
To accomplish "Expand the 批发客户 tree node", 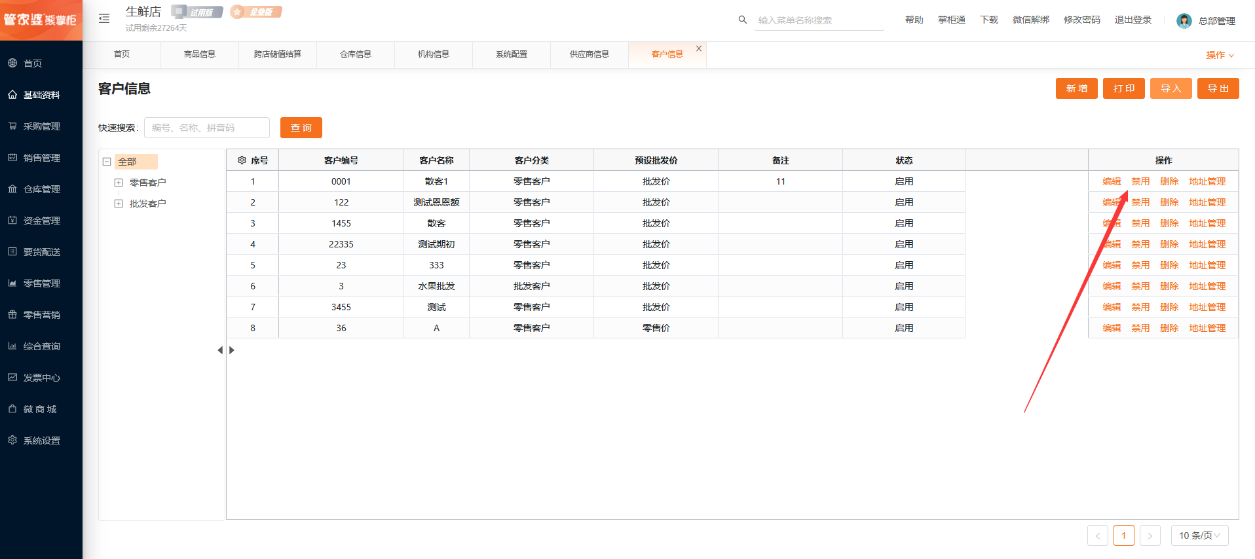I will tap(119, 204).
